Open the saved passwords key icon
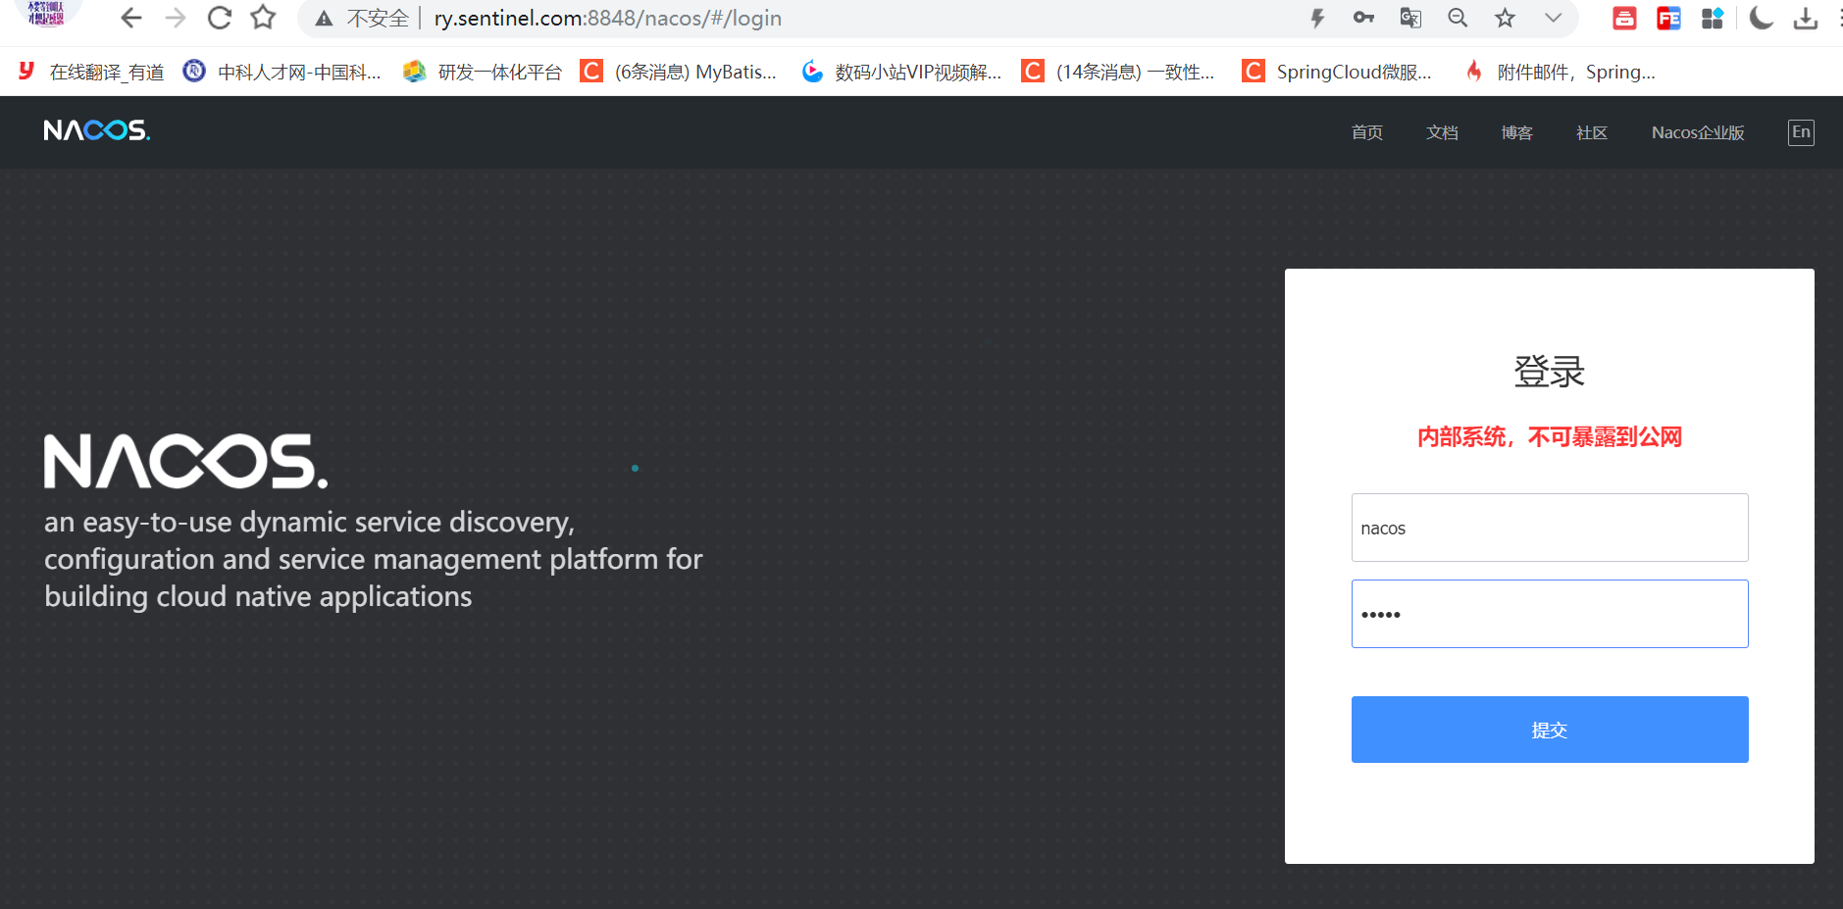The height and width of the screenshot is (909, 1843). pos(1363,18)
